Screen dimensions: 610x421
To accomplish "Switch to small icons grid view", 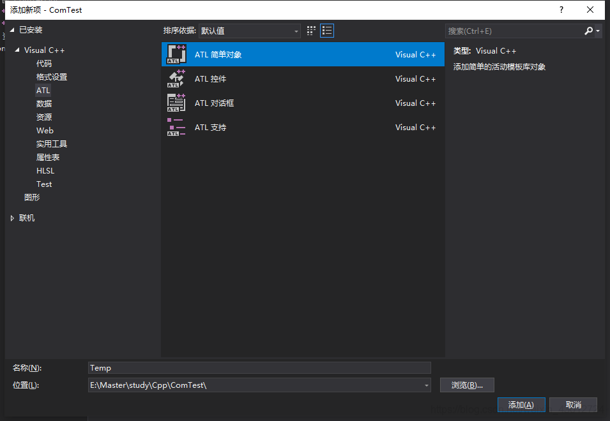I will (x=311, y=31).
